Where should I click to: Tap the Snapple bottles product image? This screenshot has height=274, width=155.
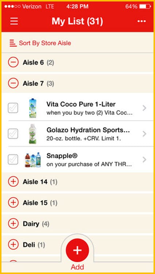(x=33, y=160)
